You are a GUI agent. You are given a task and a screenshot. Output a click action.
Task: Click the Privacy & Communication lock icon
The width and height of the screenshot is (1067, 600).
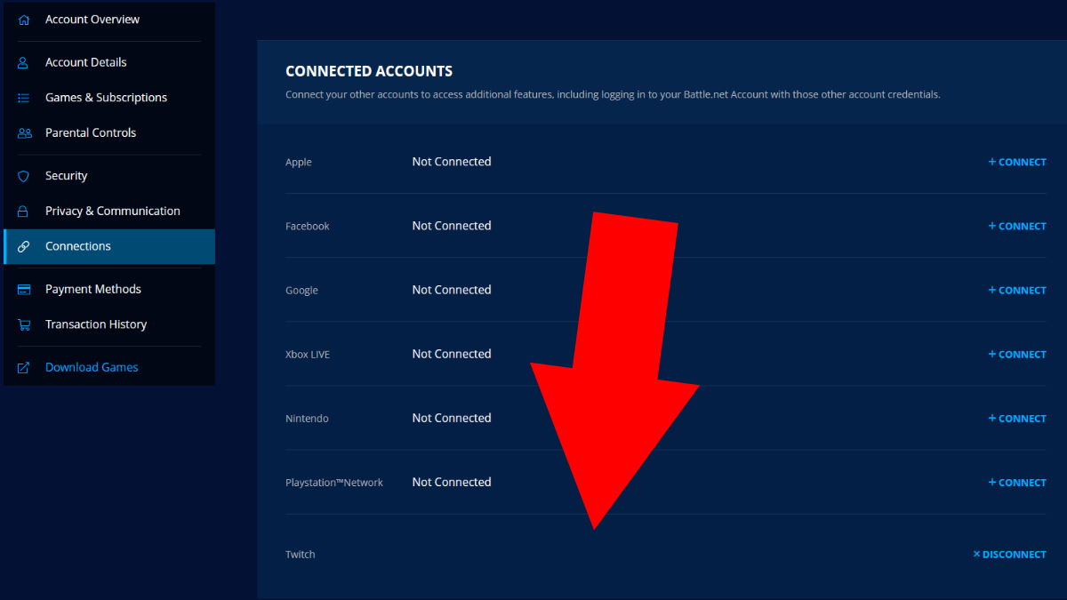pos(24,212)
